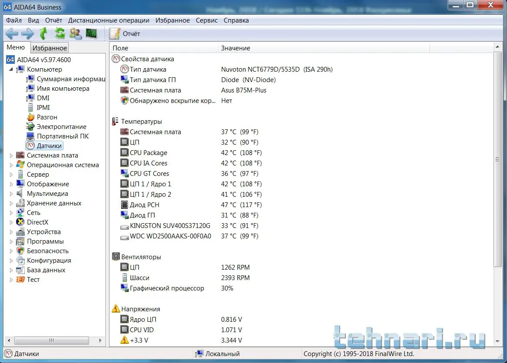The image size is (507, 363).
Task: Select the Датчики sensors item
Action: (44, 146)
